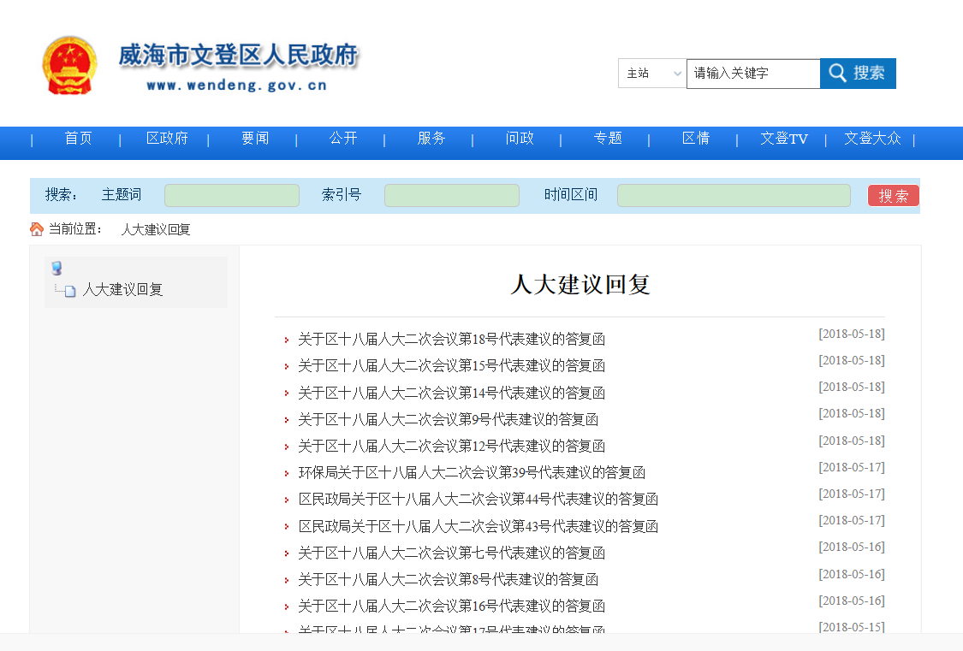Select 问政 in the navigation bar

click(x=520, y=139)
